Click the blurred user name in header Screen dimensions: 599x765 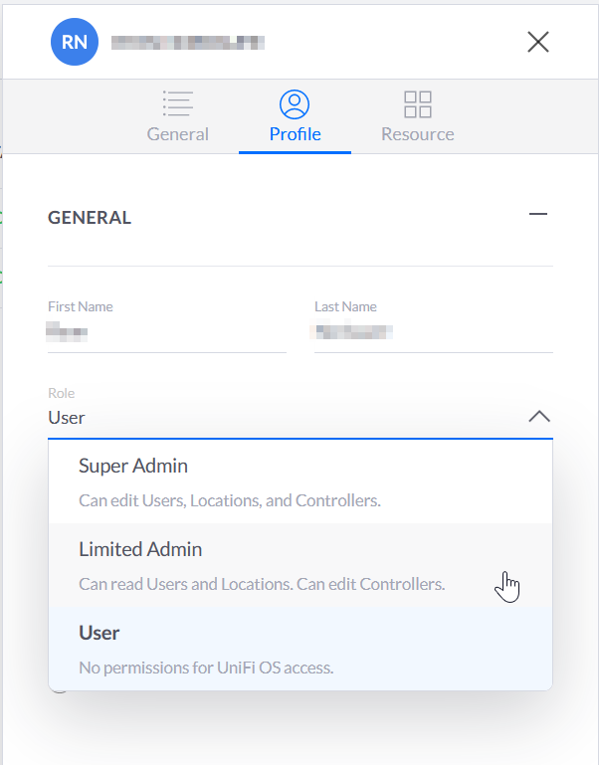[188, 43]
